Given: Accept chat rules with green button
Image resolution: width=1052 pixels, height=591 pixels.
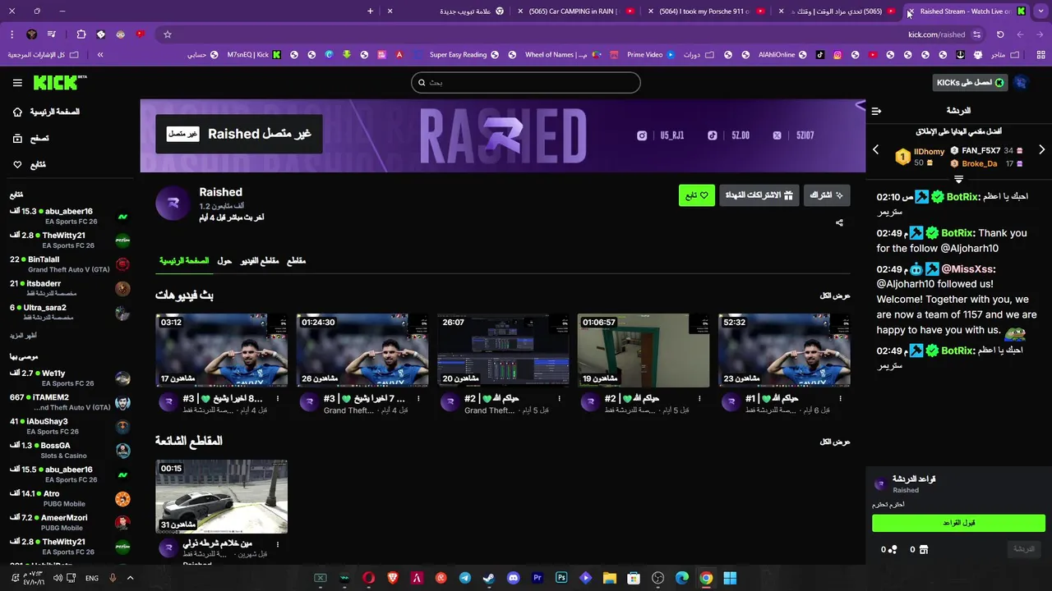Looking at the screenshot, I should 958,523.
